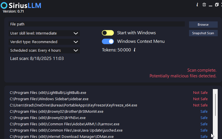Minimize the SiriusLLM window
This screenshot has width=222, height=139.
[211, 6]
